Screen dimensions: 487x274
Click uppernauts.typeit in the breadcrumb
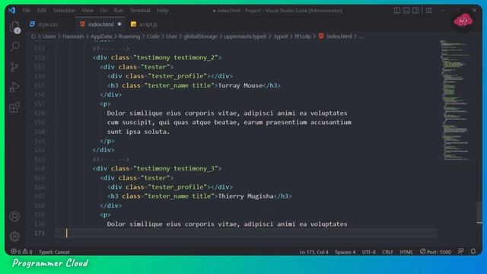[245, 37]
